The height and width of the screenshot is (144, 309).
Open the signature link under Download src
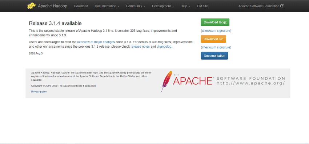tap(224, 48)
